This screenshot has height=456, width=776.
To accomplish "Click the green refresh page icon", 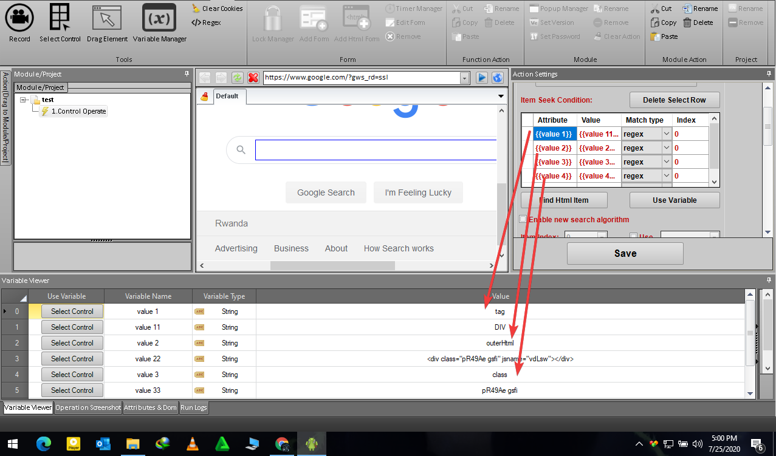I will pos(237,78).
